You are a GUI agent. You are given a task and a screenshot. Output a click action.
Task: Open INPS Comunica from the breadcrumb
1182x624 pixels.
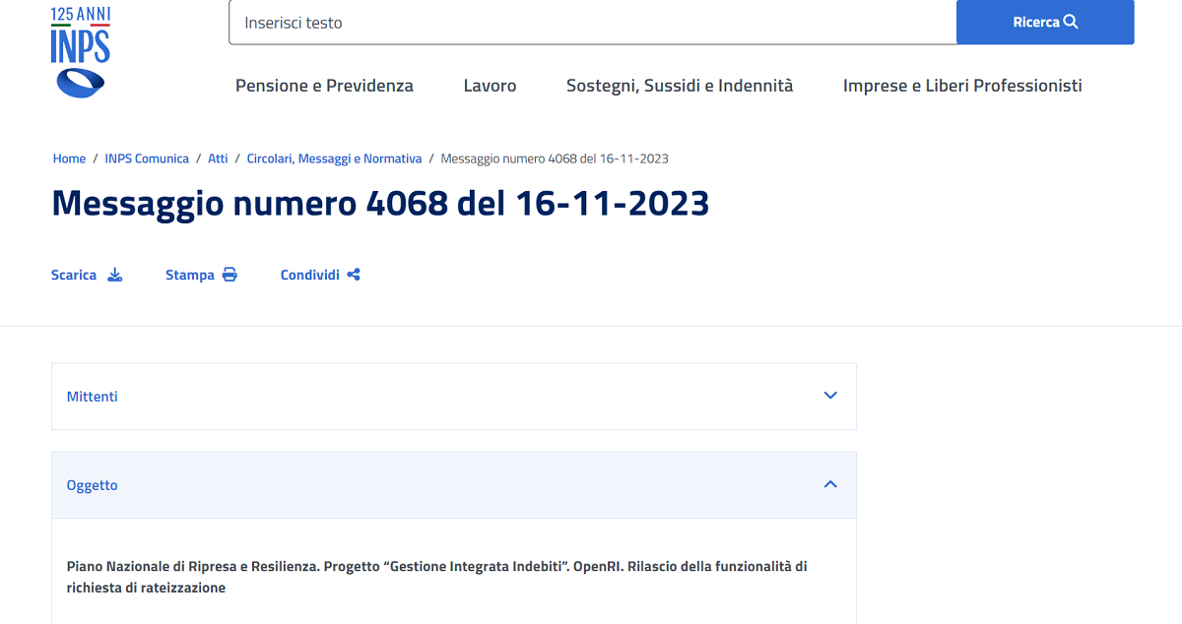pos(147,157)
